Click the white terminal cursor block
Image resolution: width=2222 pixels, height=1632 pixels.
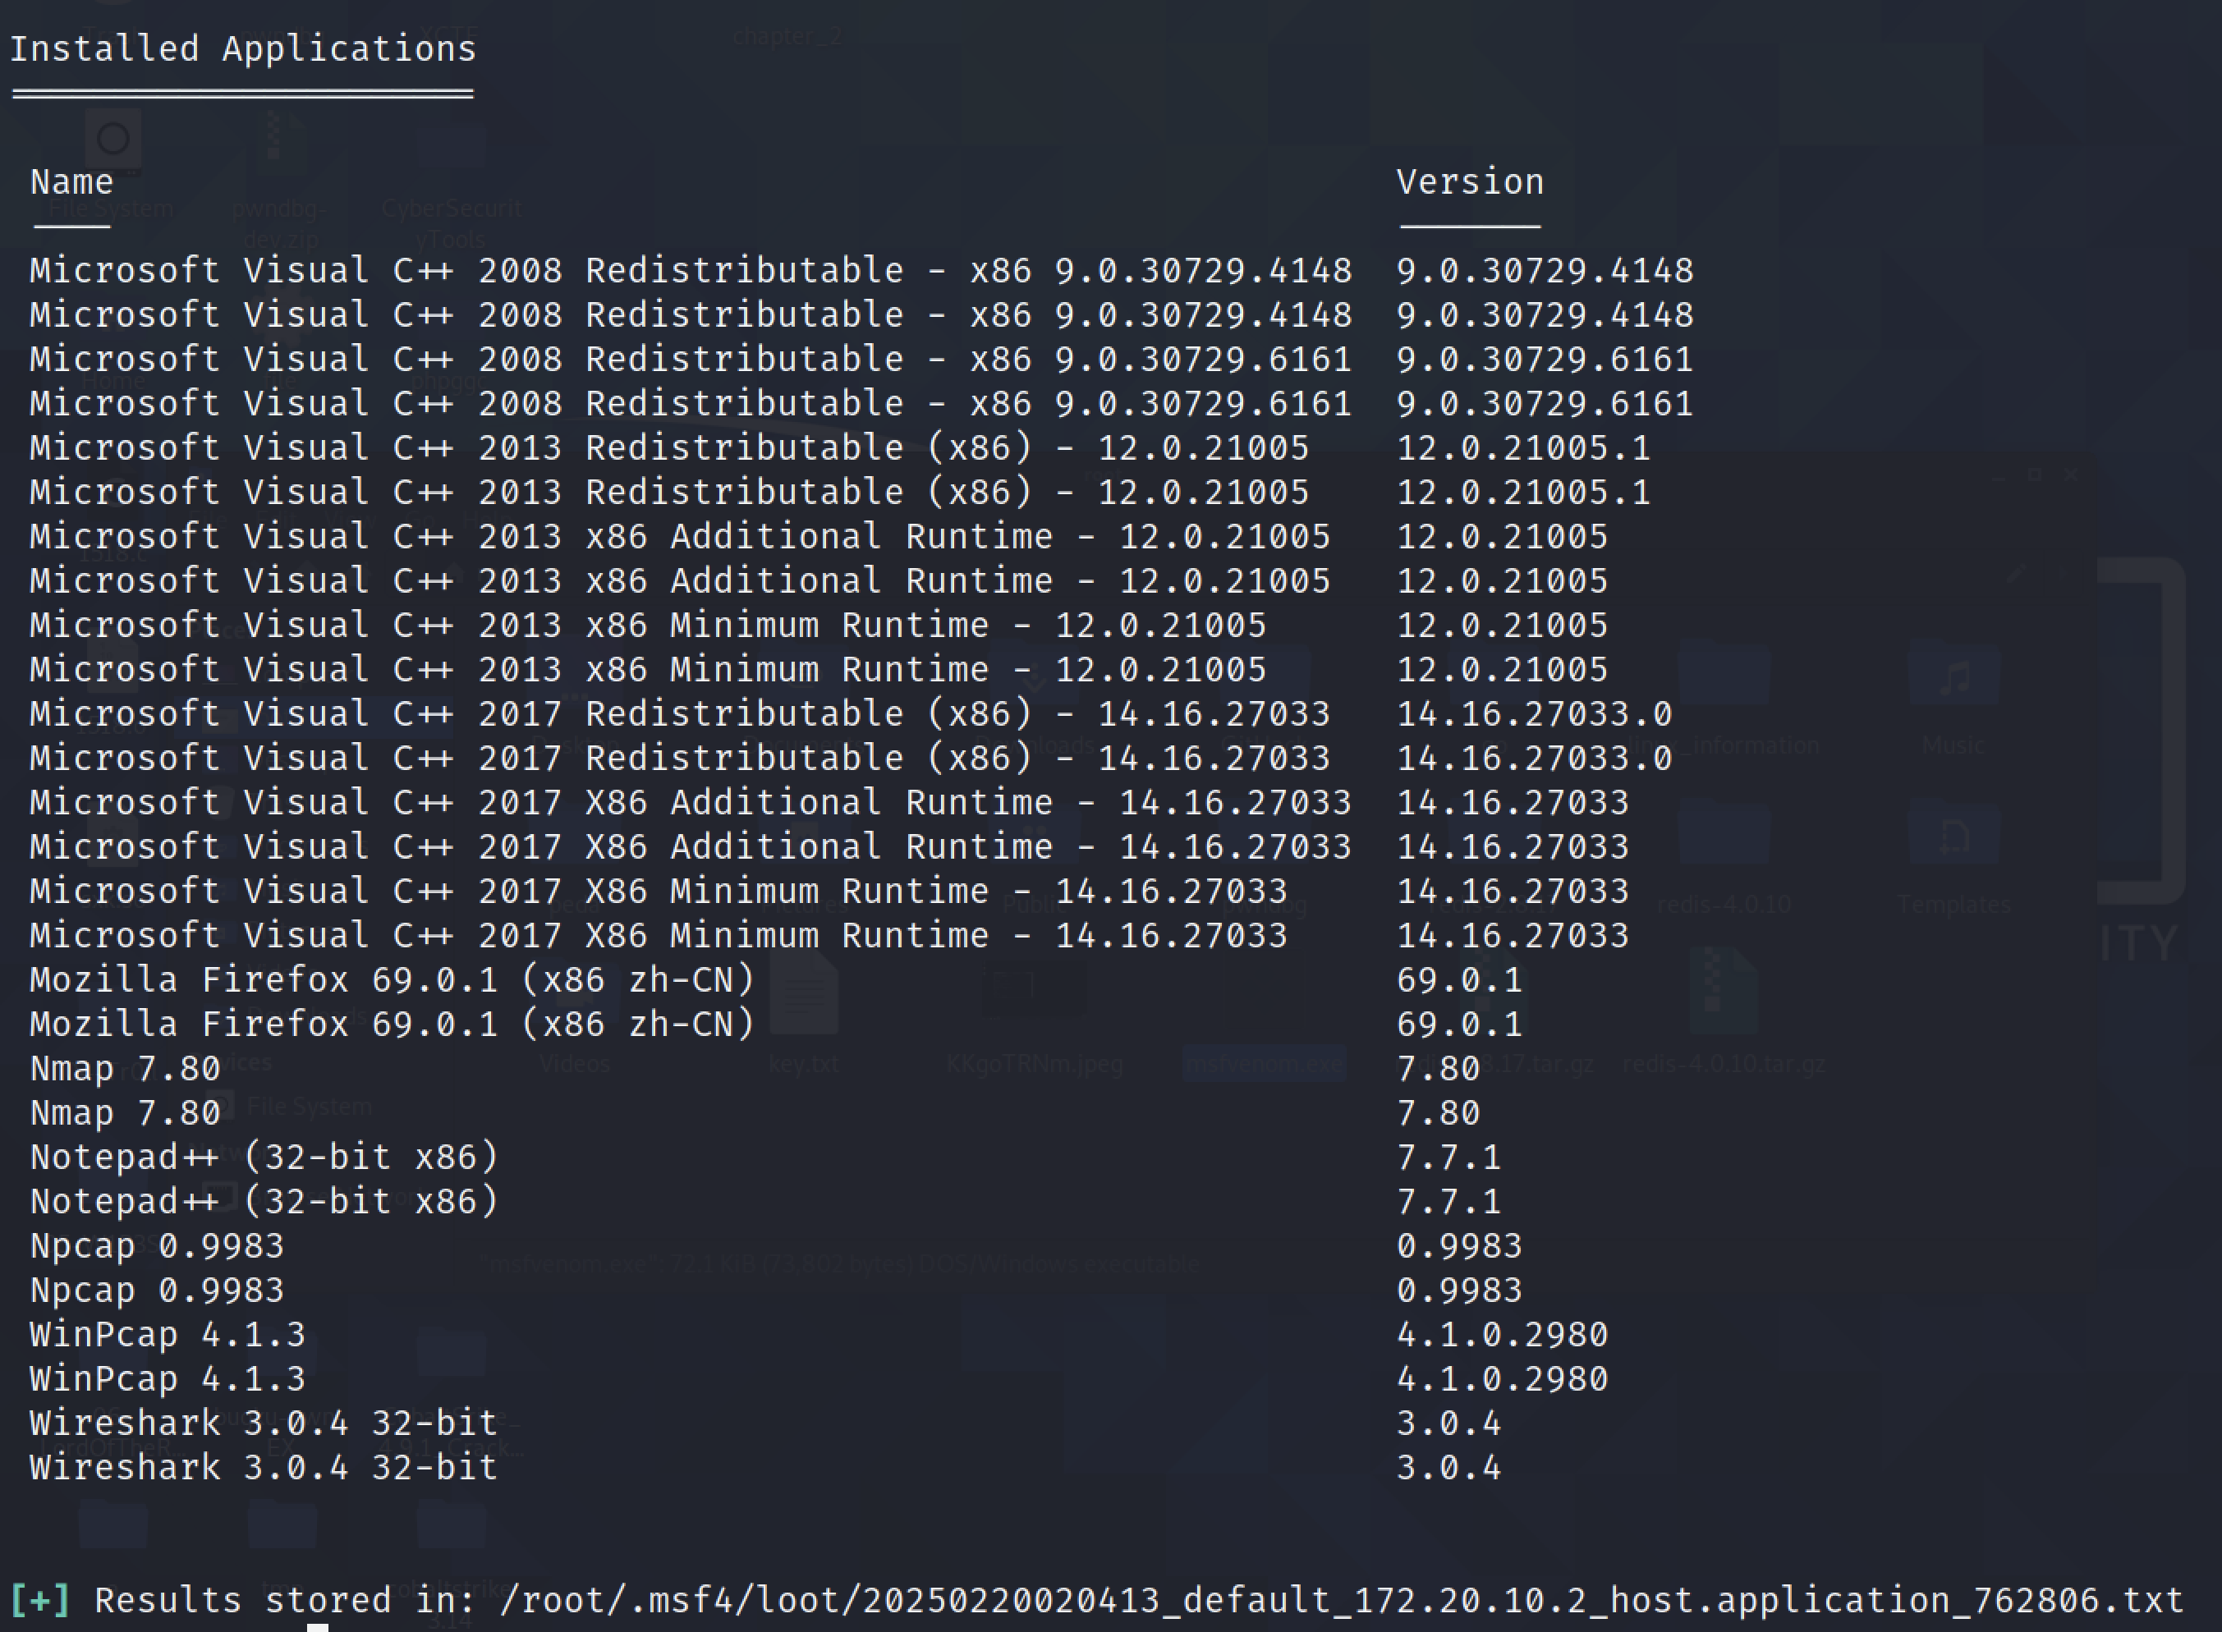click(317, 1626)
